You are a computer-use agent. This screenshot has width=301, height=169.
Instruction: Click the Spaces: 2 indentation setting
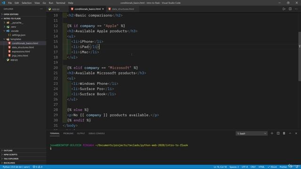[234, 167]
